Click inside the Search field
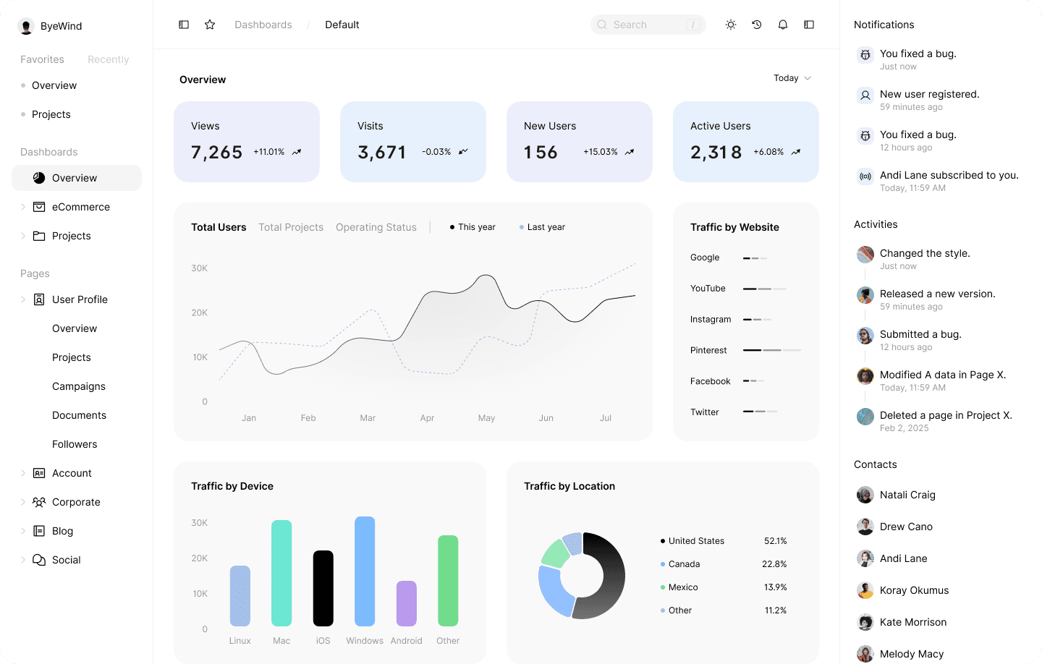Screen dimensions: 1042x664 648,24
